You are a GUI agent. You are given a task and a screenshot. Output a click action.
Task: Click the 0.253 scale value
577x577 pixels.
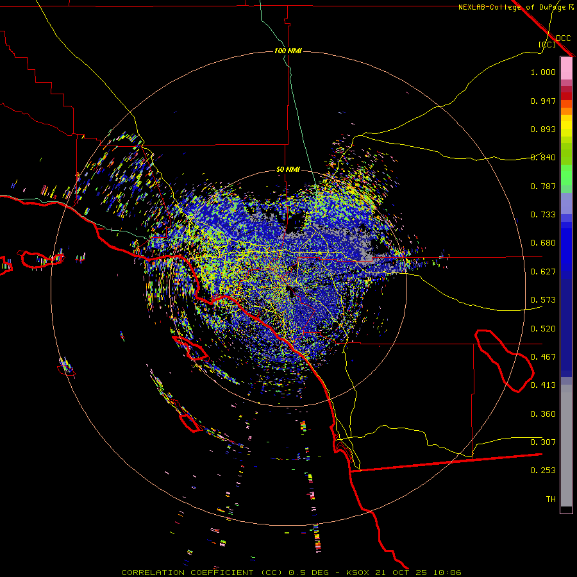[543, 471]
